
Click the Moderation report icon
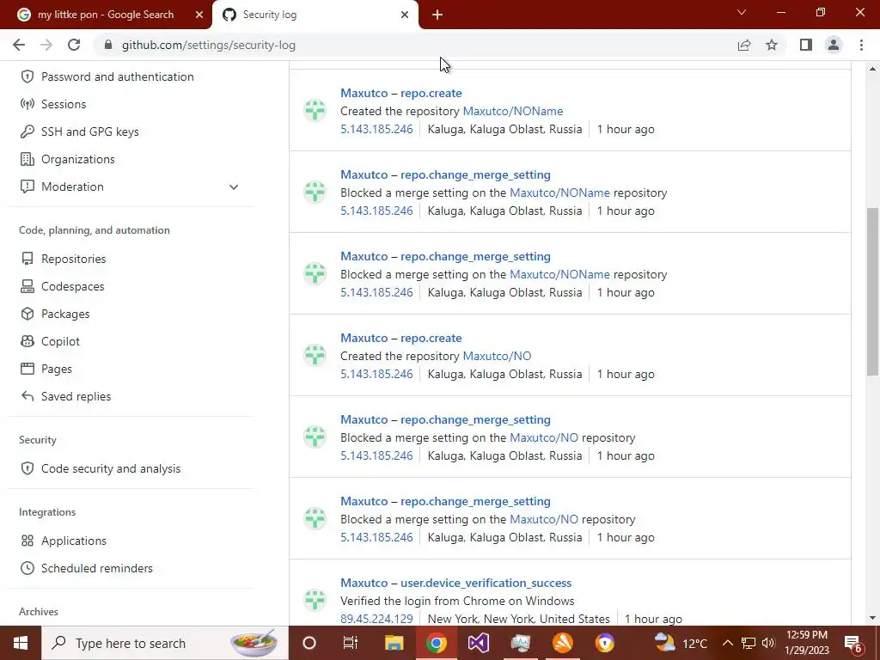pos(27,186)
